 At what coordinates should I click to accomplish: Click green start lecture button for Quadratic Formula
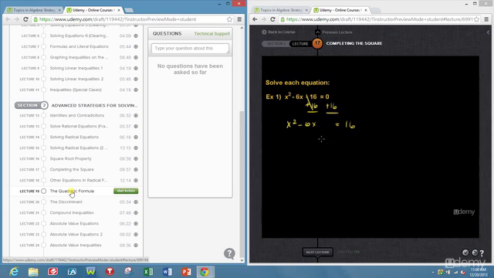[126, 191]
